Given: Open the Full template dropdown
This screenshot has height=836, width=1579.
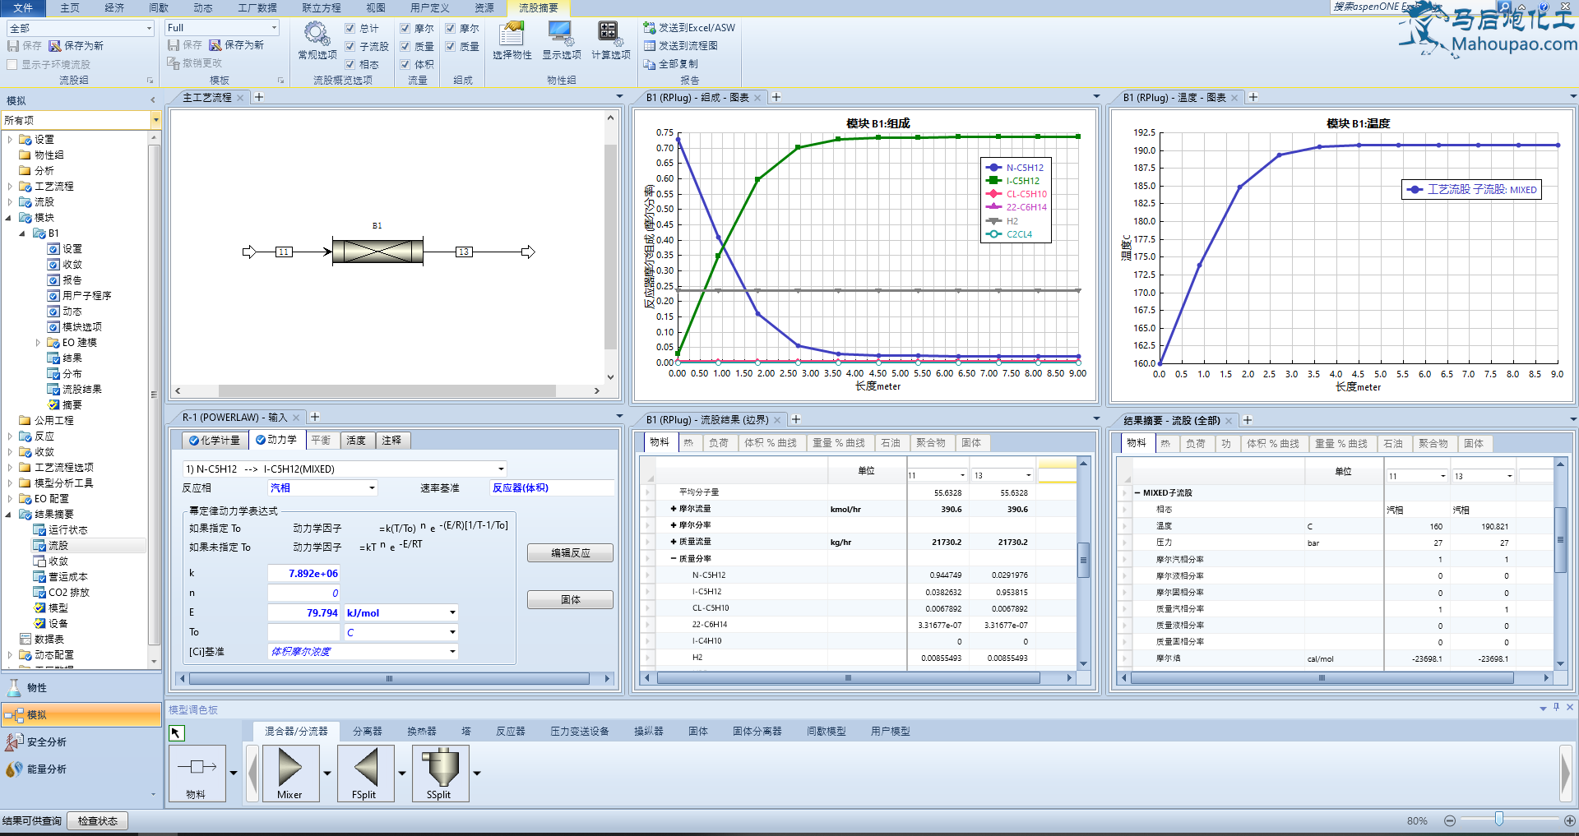Looking at the screenshot, I should 274,28.
